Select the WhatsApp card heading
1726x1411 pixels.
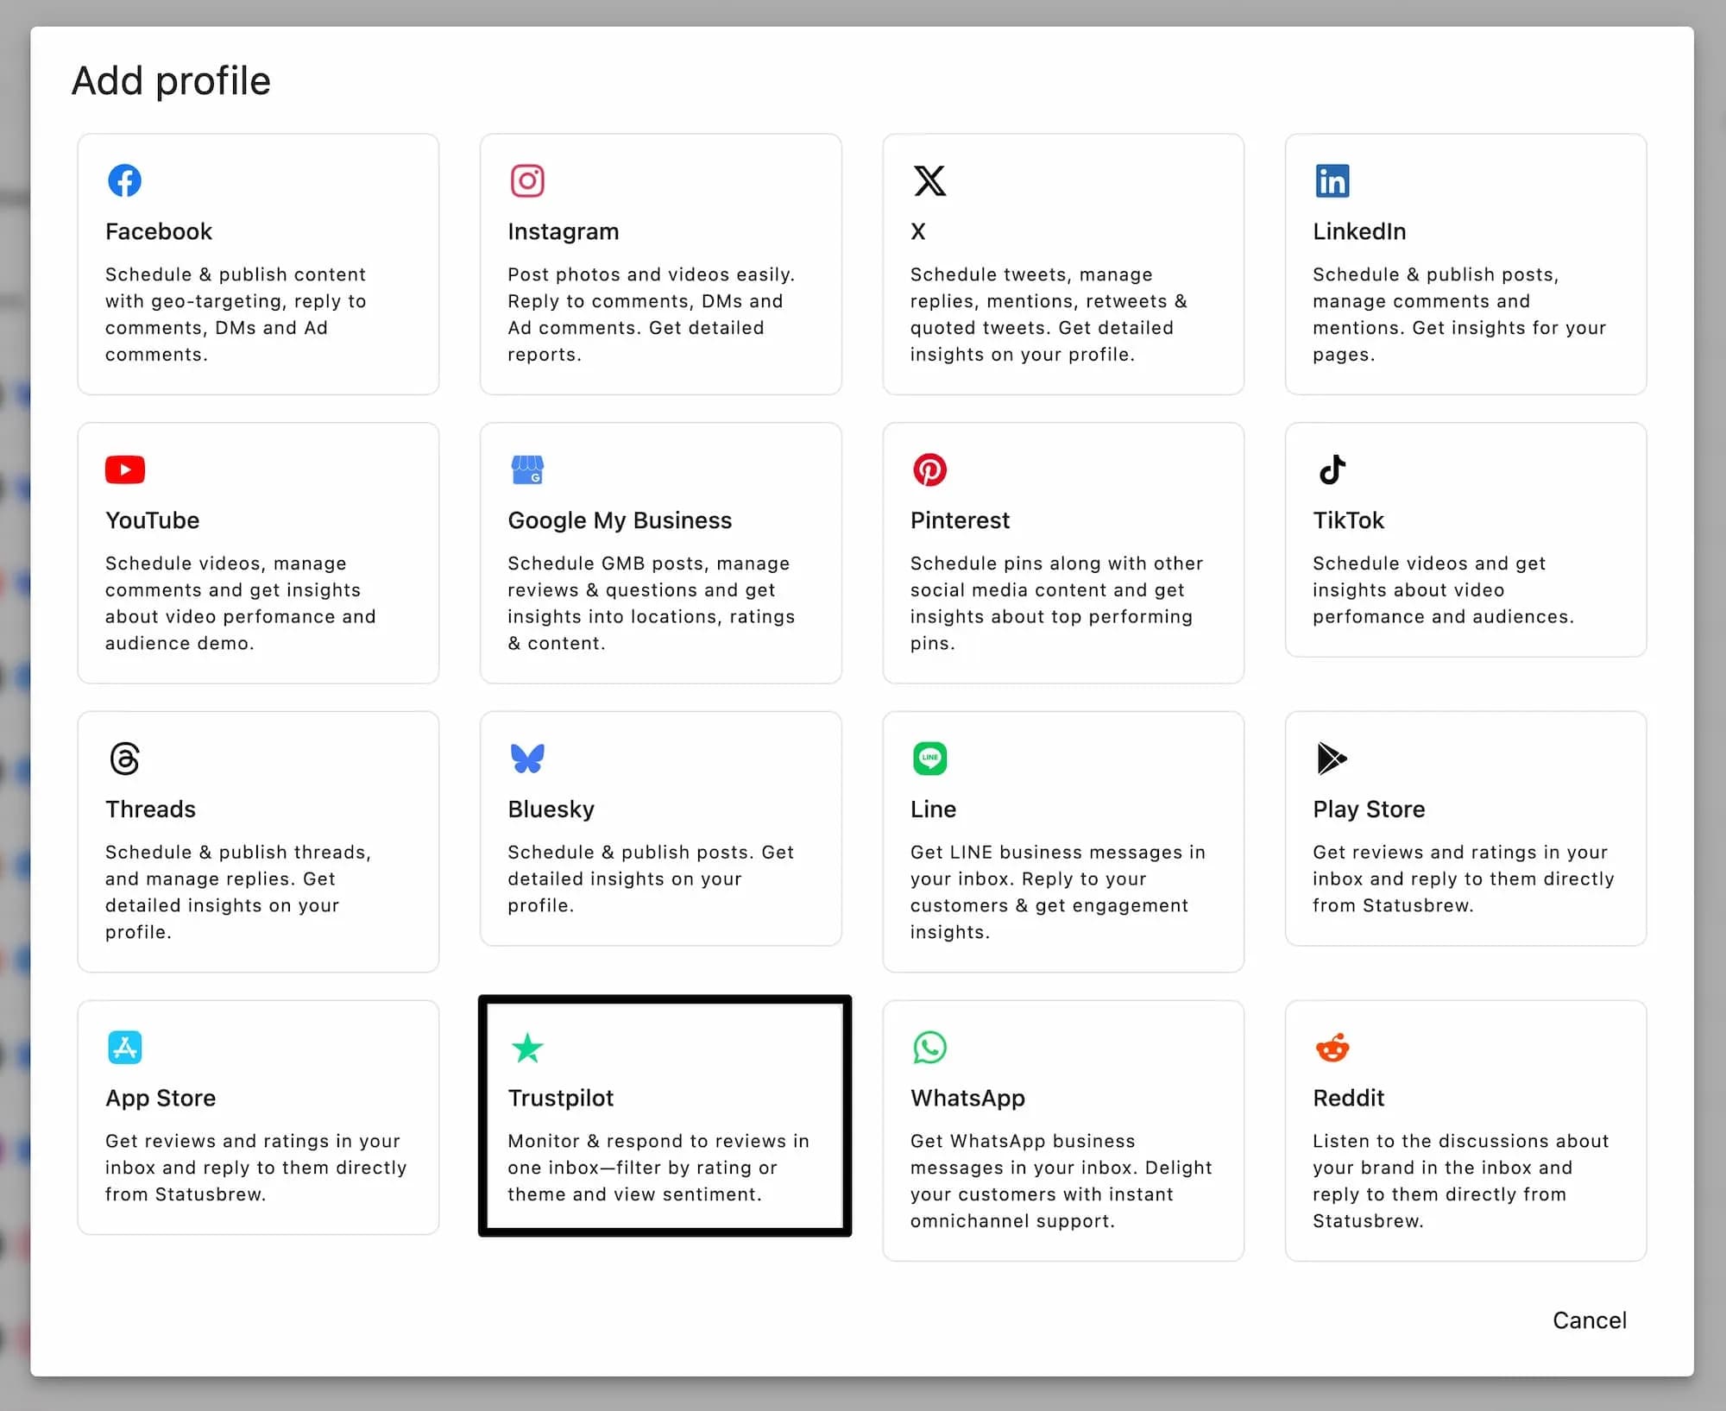point(967,1098)
